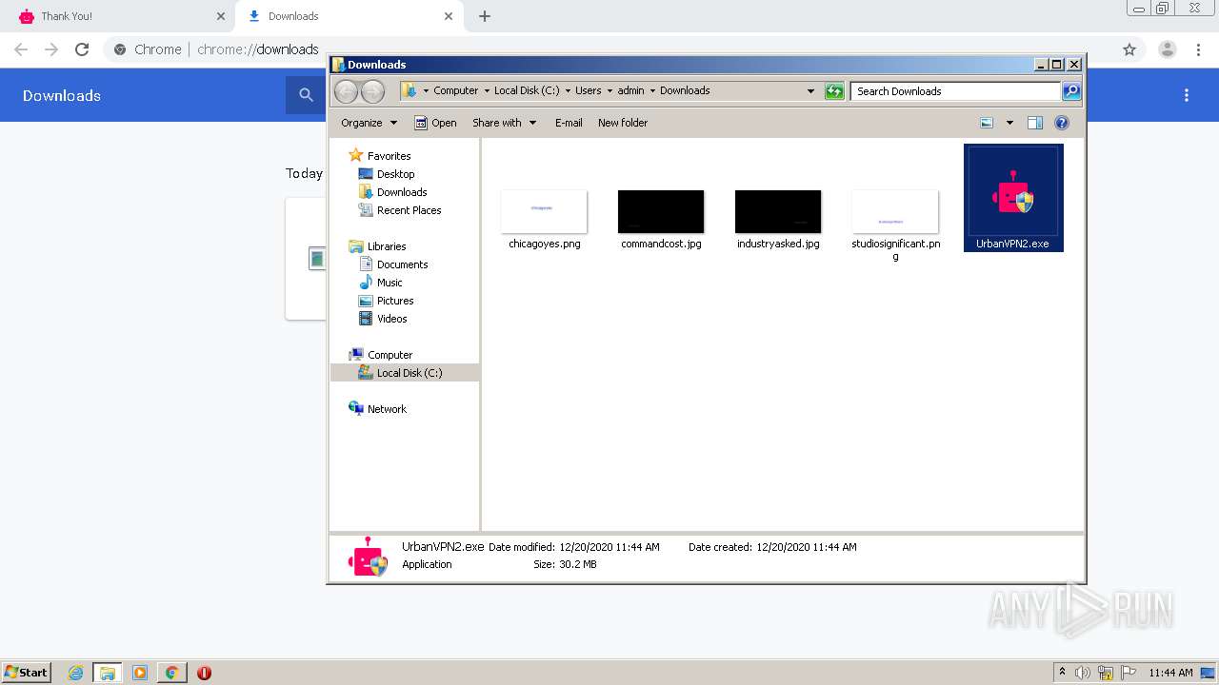Screen dimensions: 1219x685
Task: Open the Organize menu
Action: pos(369,123)
